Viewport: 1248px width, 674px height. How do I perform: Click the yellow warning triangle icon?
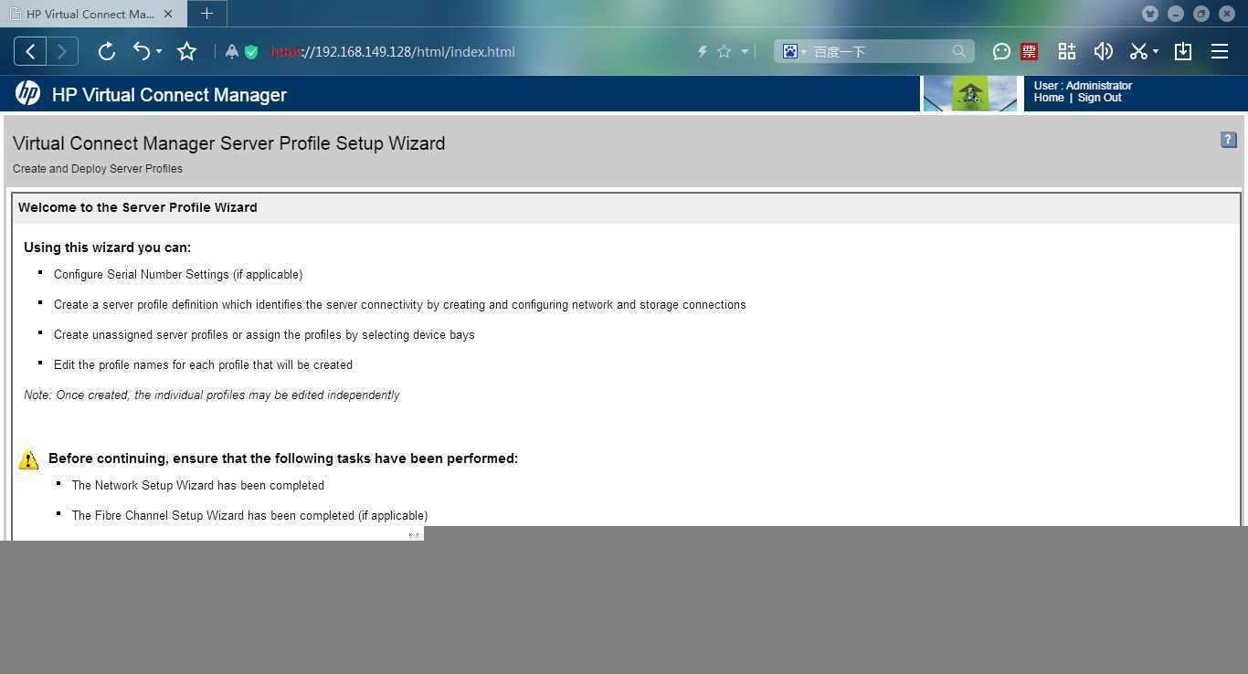pyautogui.click(x=28, y=459)
